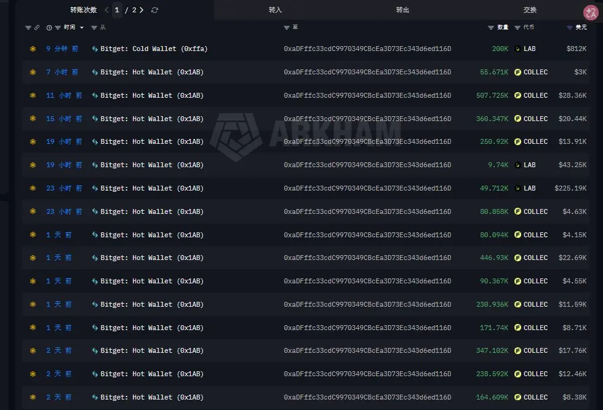Viewport: 603px width, 410px height.
Task: Click the chain icon of the 7 小时 前 row
Action: 33,73
